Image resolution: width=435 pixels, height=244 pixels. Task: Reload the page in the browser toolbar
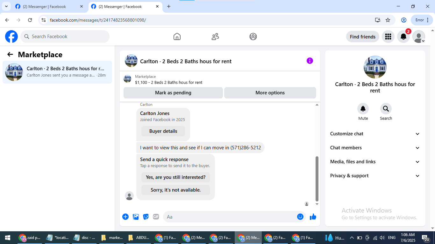pos(30,20)
